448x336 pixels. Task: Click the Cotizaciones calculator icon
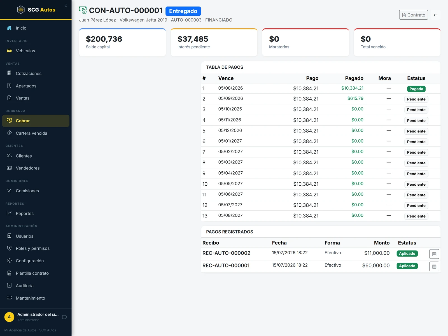click(9, 73)
